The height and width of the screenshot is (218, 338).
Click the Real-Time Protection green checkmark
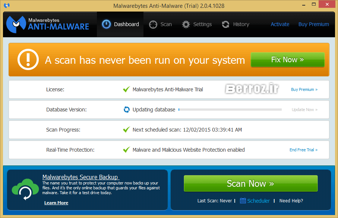click(126, 149)
